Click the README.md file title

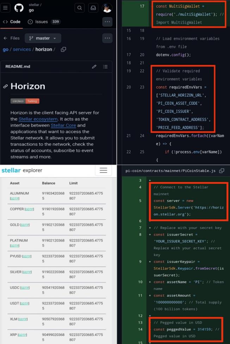(x=18, y=67)
